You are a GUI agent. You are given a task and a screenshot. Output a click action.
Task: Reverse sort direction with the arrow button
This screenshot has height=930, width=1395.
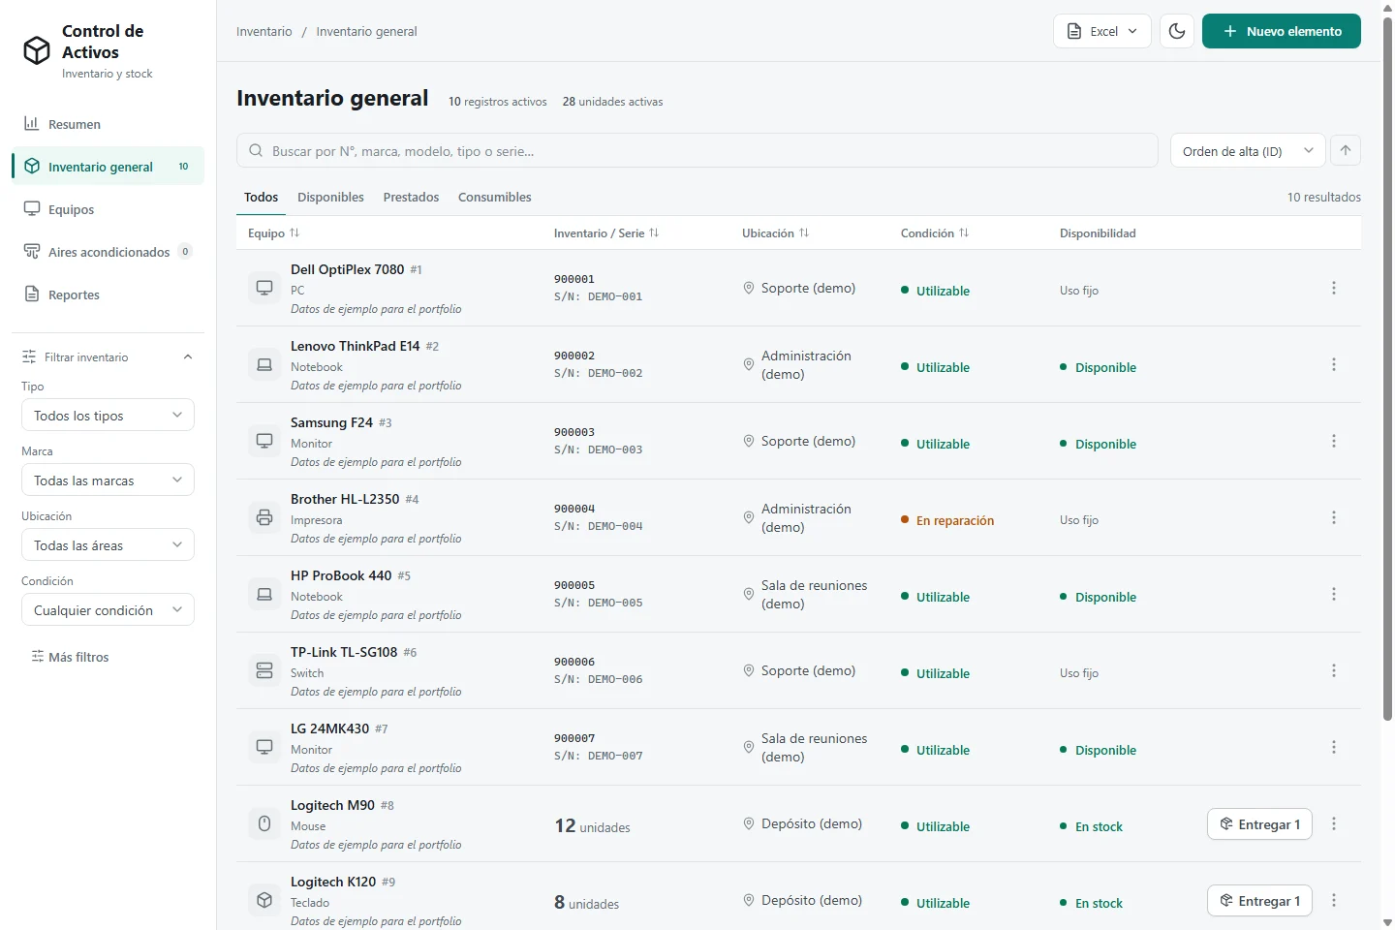1346,150
